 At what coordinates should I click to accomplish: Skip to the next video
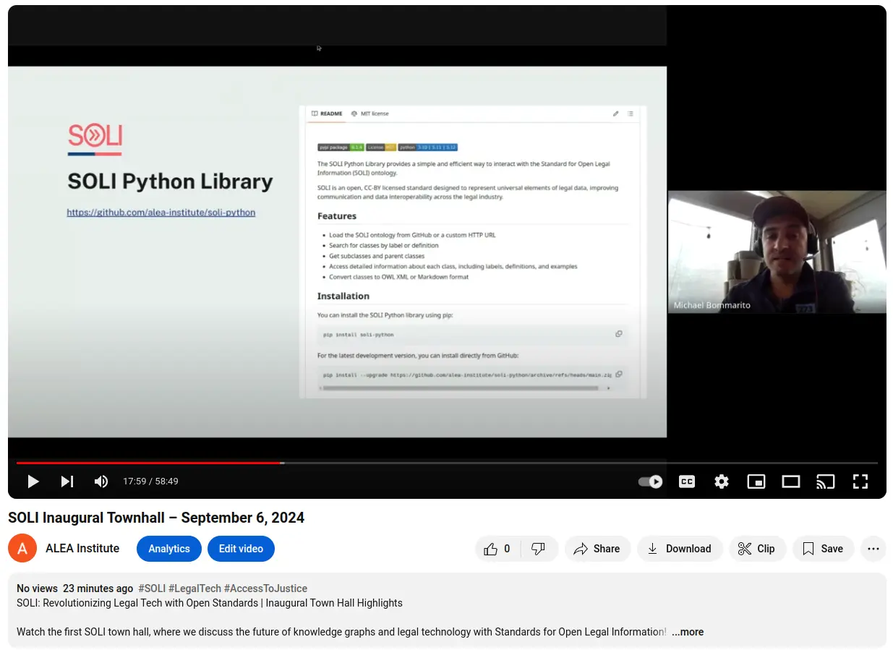pyautogui.click(x=67, y=481)
